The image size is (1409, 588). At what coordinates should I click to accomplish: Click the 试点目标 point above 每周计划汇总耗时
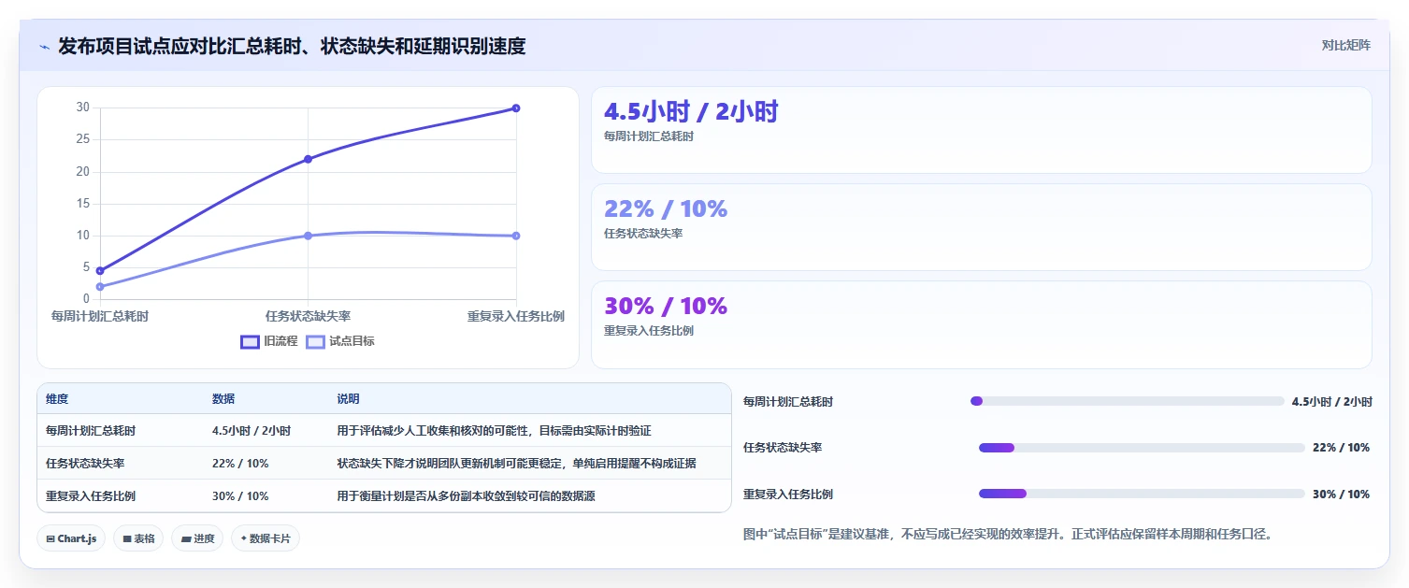[100, 287]
